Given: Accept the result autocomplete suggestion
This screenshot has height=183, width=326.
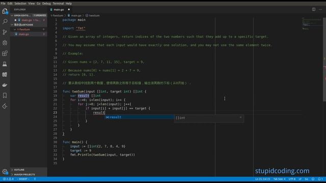Looking at the screenshot, I should pos(139,117).
